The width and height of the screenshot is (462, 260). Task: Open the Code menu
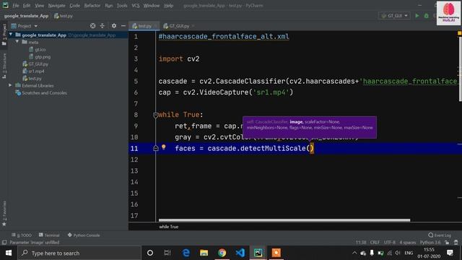coord(74,6)
